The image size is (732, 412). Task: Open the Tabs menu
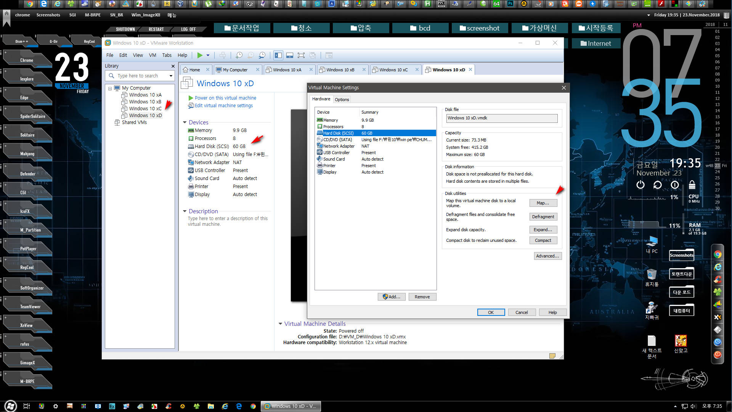167,55
